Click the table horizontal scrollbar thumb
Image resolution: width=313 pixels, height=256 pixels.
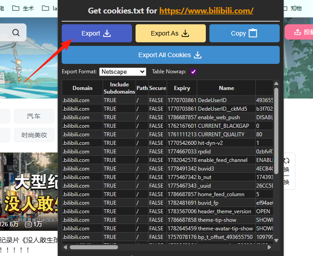point(94,247)
